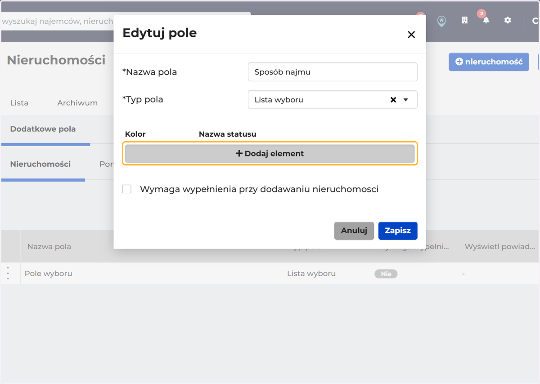Click the Kolor column label
Viewport: 540px width, 384px height.
coord(135,134)
